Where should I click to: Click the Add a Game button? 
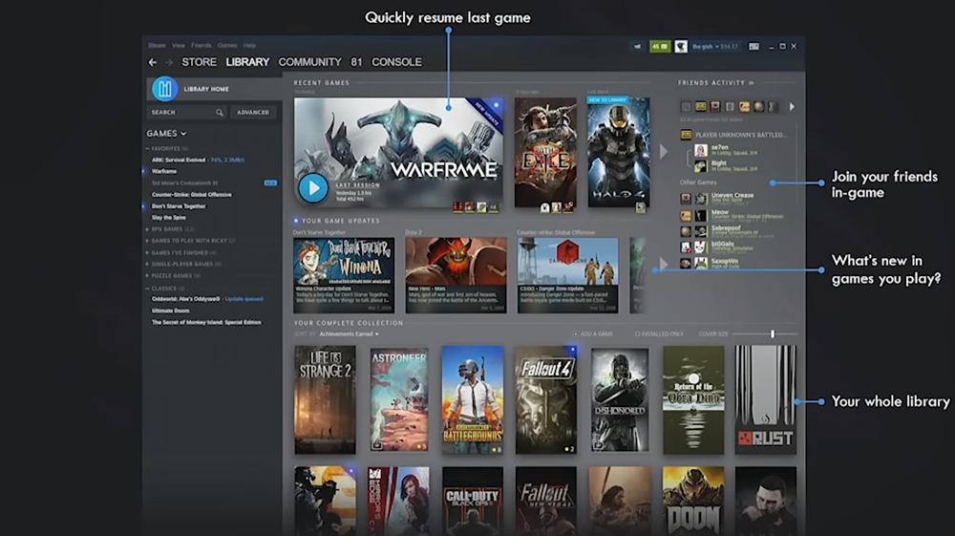[x=596, y=334]
